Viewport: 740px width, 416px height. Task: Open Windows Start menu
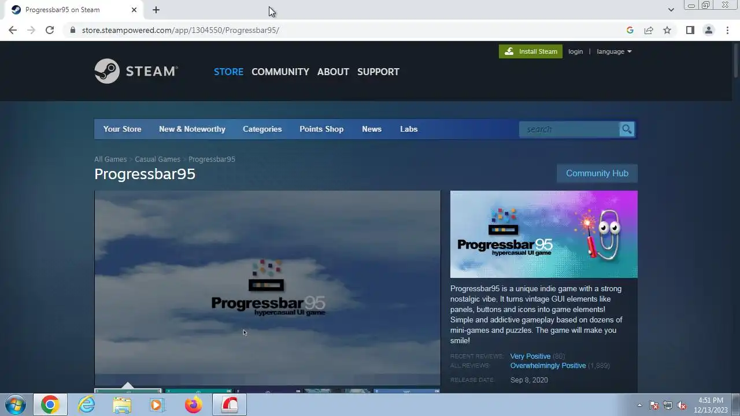point(15,405)
